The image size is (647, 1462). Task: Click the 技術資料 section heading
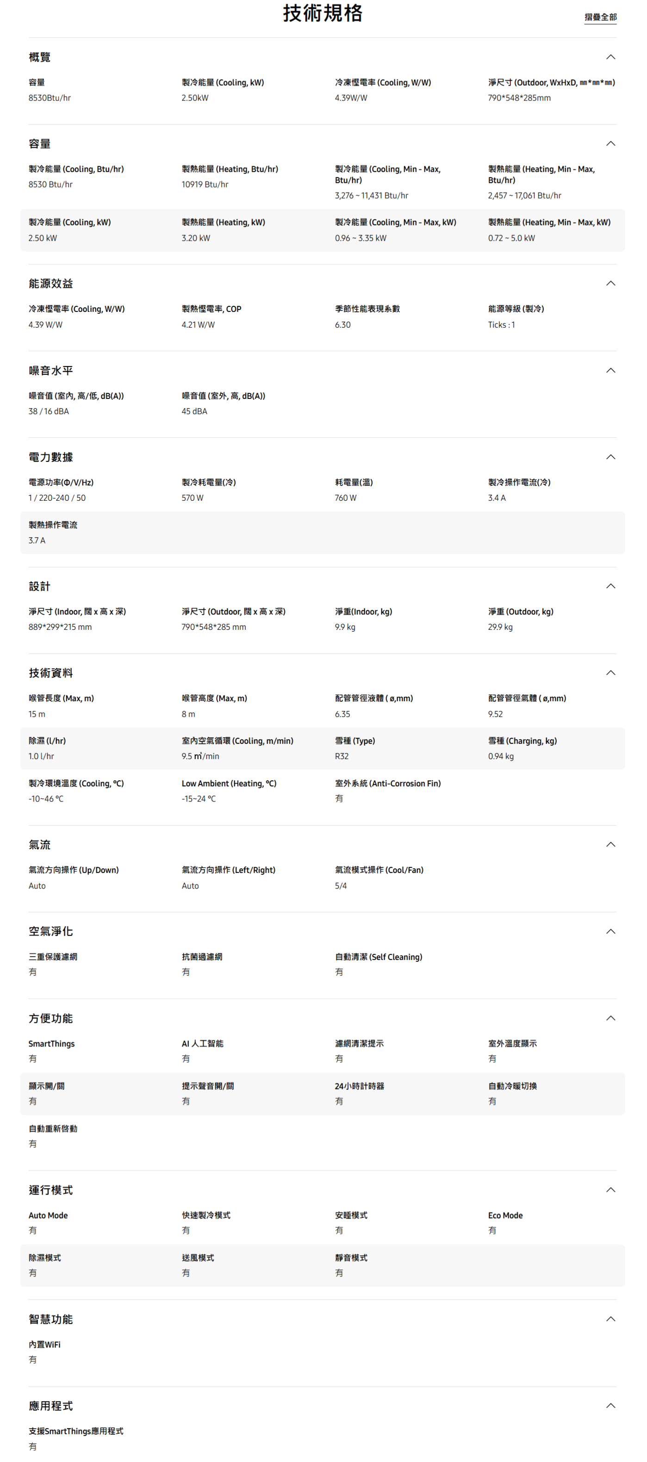[50, 673]
